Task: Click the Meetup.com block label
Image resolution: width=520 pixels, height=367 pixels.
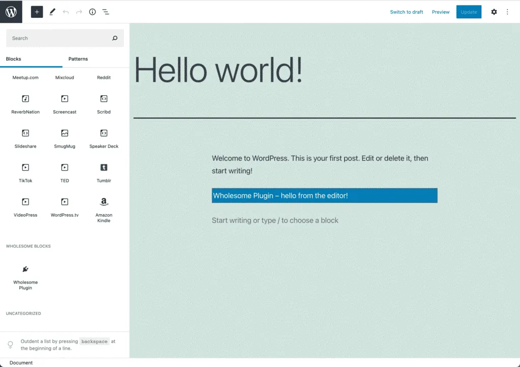Action: pos(25,78)
